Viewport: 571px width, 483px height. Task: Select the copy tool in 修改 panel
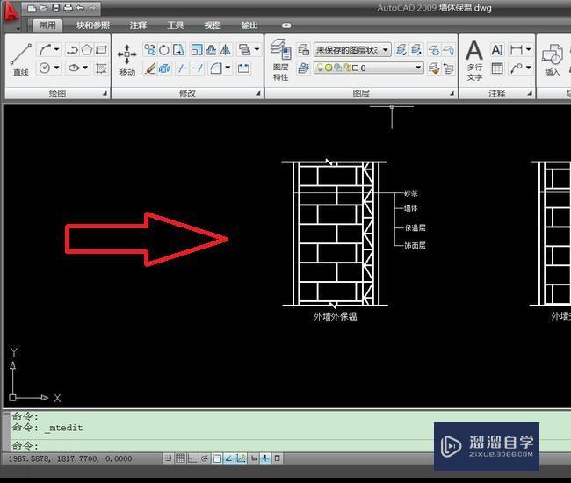[149, 50]
